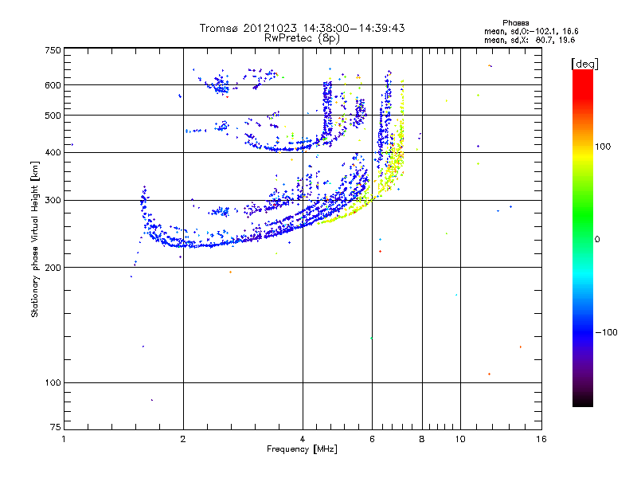The height and width of the screenshot is (478, 637).
Task: Click the 'Frequency [MHz]' axis label
Action: point(302,449)
